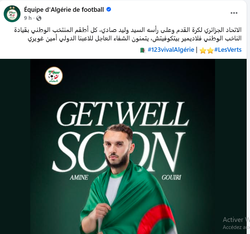Open the Get Well Soon poster image
Screen dimensions: 250x234
123,147
